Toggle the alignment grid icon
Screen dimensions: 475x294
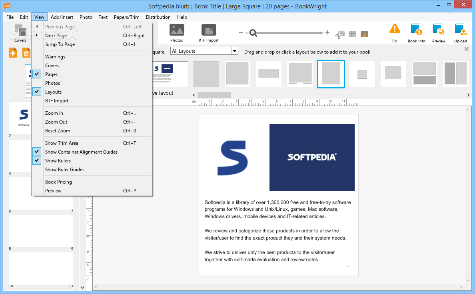[x=352, y=34]
